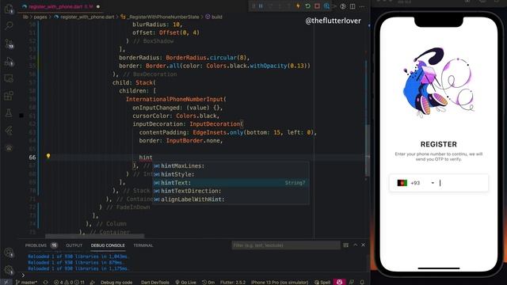Choose alignLabelWithHint suggestion
Viewport: 507px width, 285px height.
pos(231,199)
